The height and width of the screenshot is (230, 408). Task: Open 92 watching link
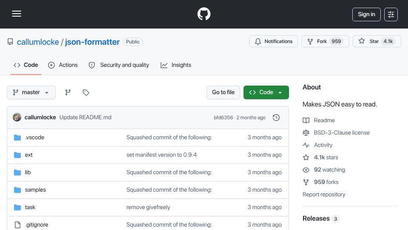tap(329, 170)
